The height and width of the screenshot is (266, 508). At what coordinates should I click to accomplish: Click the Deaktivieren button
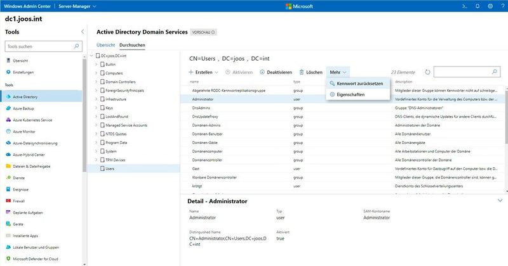[x=276, y=72]
